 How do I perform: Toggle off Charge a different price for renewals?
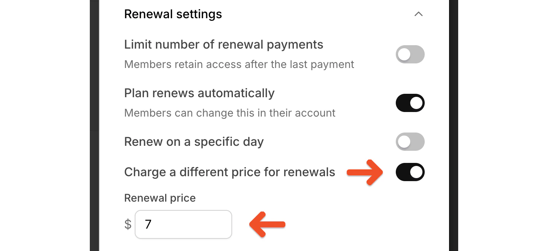coord(410,172)
